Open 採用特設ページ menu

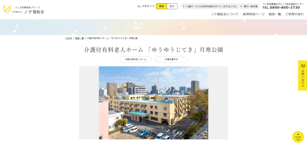(254, 14)
